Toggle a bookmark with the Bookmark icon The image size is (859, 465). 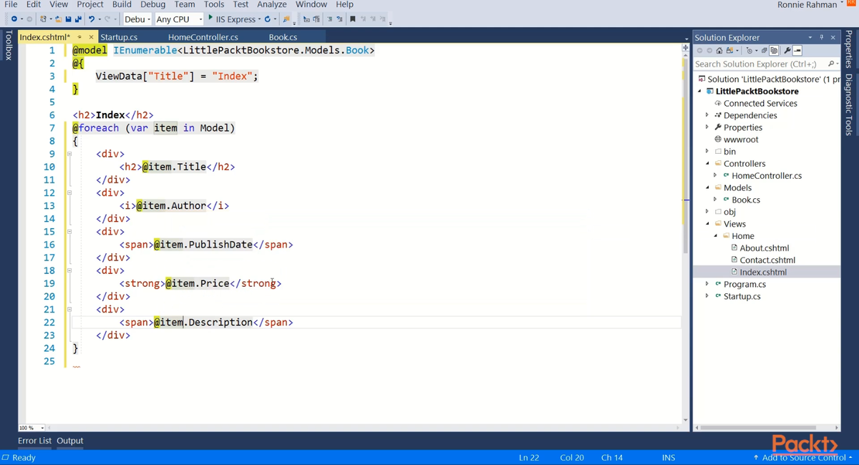(x=352, y=19)
